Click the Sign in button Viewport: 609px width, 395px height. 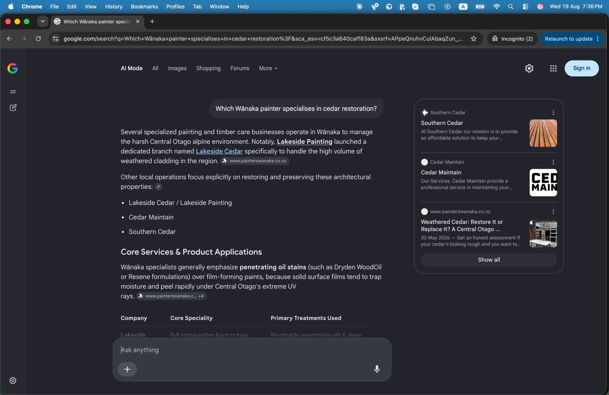point(581,68)
